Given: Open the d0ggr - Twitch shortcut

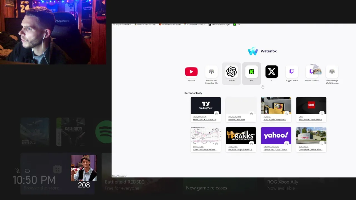Looking at the screenshot, I should coord(292,72).
